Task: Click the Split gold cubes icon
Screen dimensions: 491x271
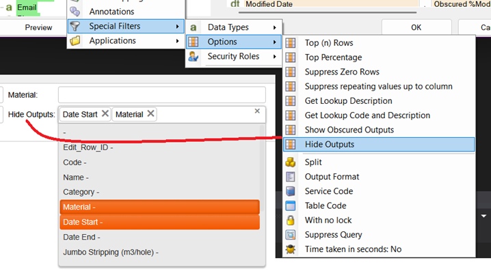Action: pos(290,162)
